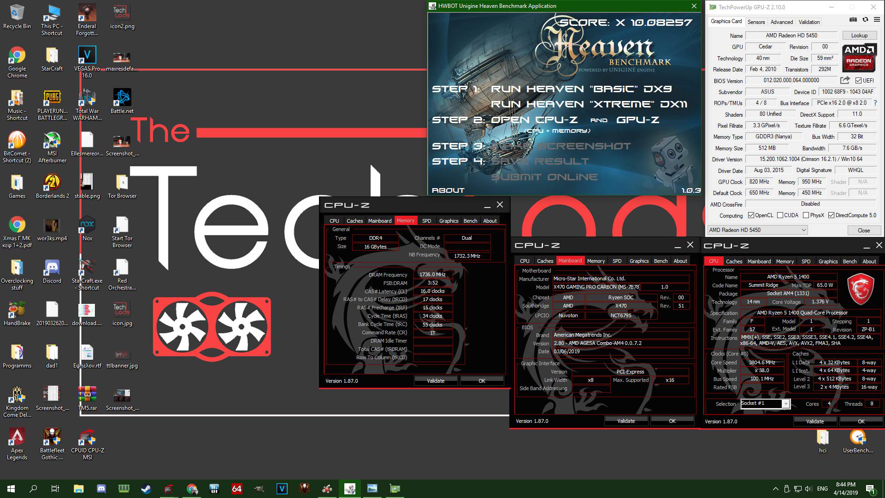
Task: Switch to Advanced tab in GPU-Z
Action: click(782, 22)
